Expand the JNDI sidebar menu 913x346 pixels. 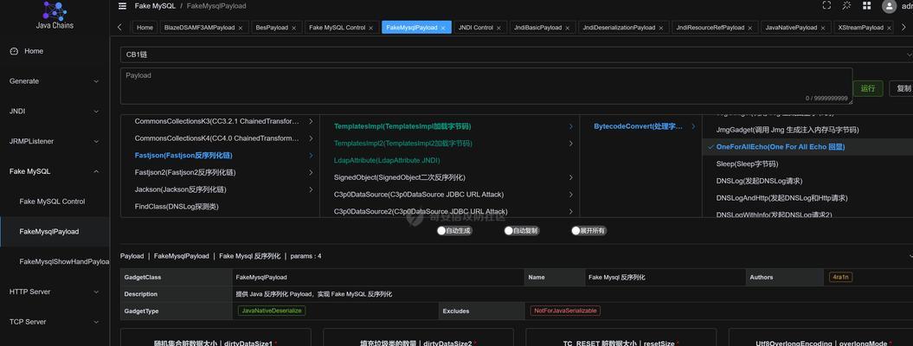55,111
